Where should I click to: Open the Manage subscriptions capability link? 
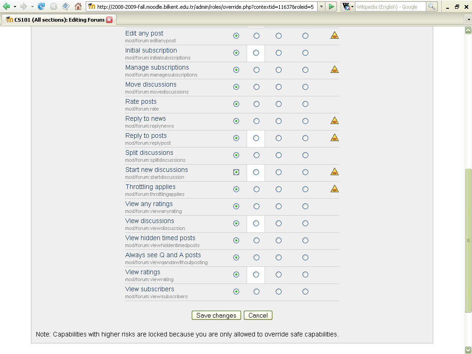pyautogui.click(x=157, y=67)
